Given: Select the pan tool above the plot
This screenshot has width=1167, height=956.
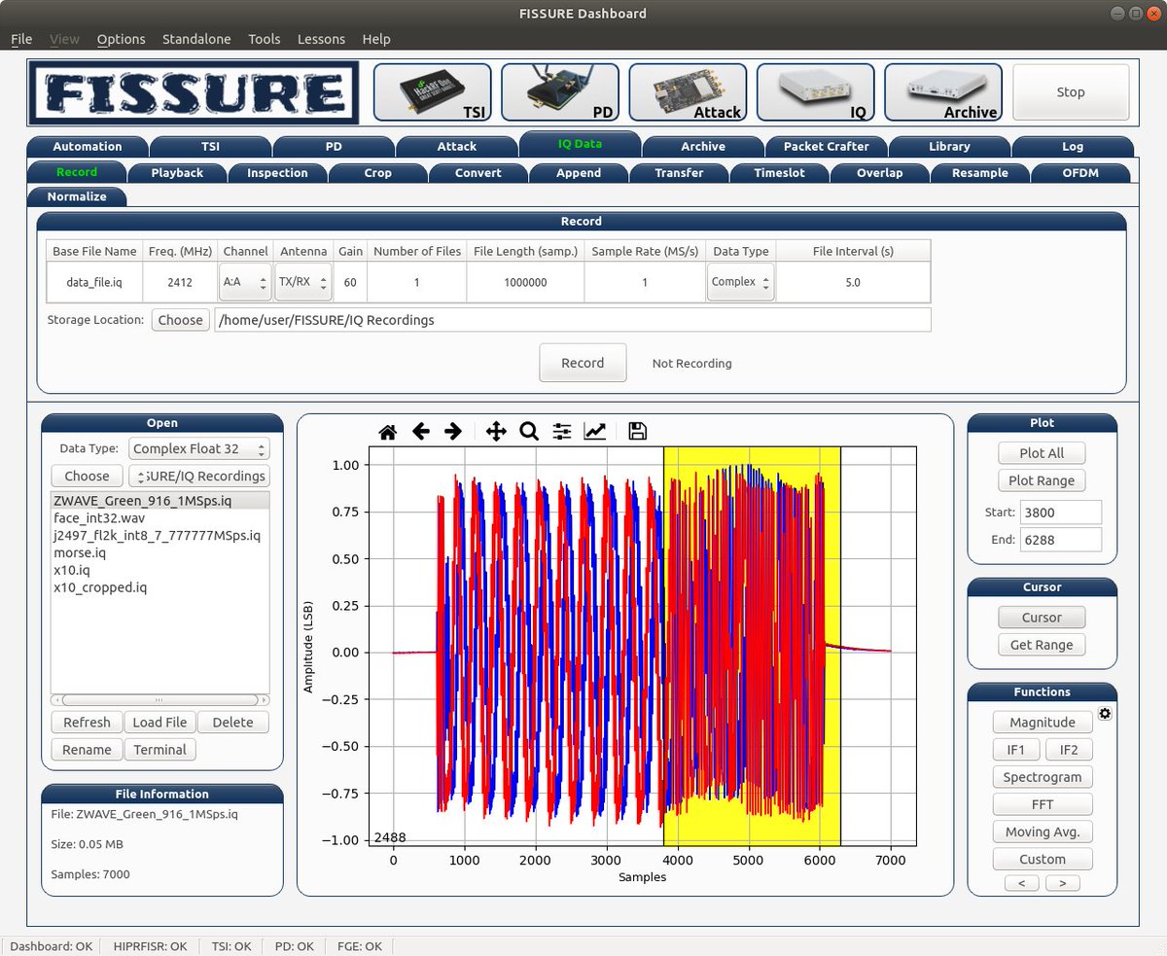Looking at the screenshot, I should (495, 431).
